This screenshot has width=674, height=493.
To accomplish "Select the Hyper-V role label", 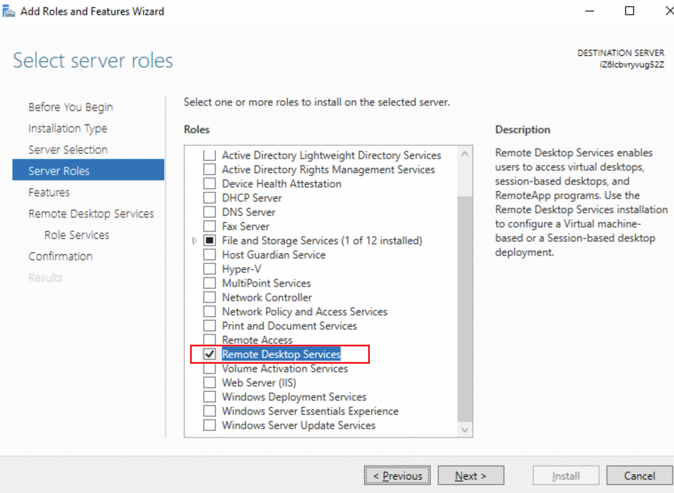I will (242, 269).
